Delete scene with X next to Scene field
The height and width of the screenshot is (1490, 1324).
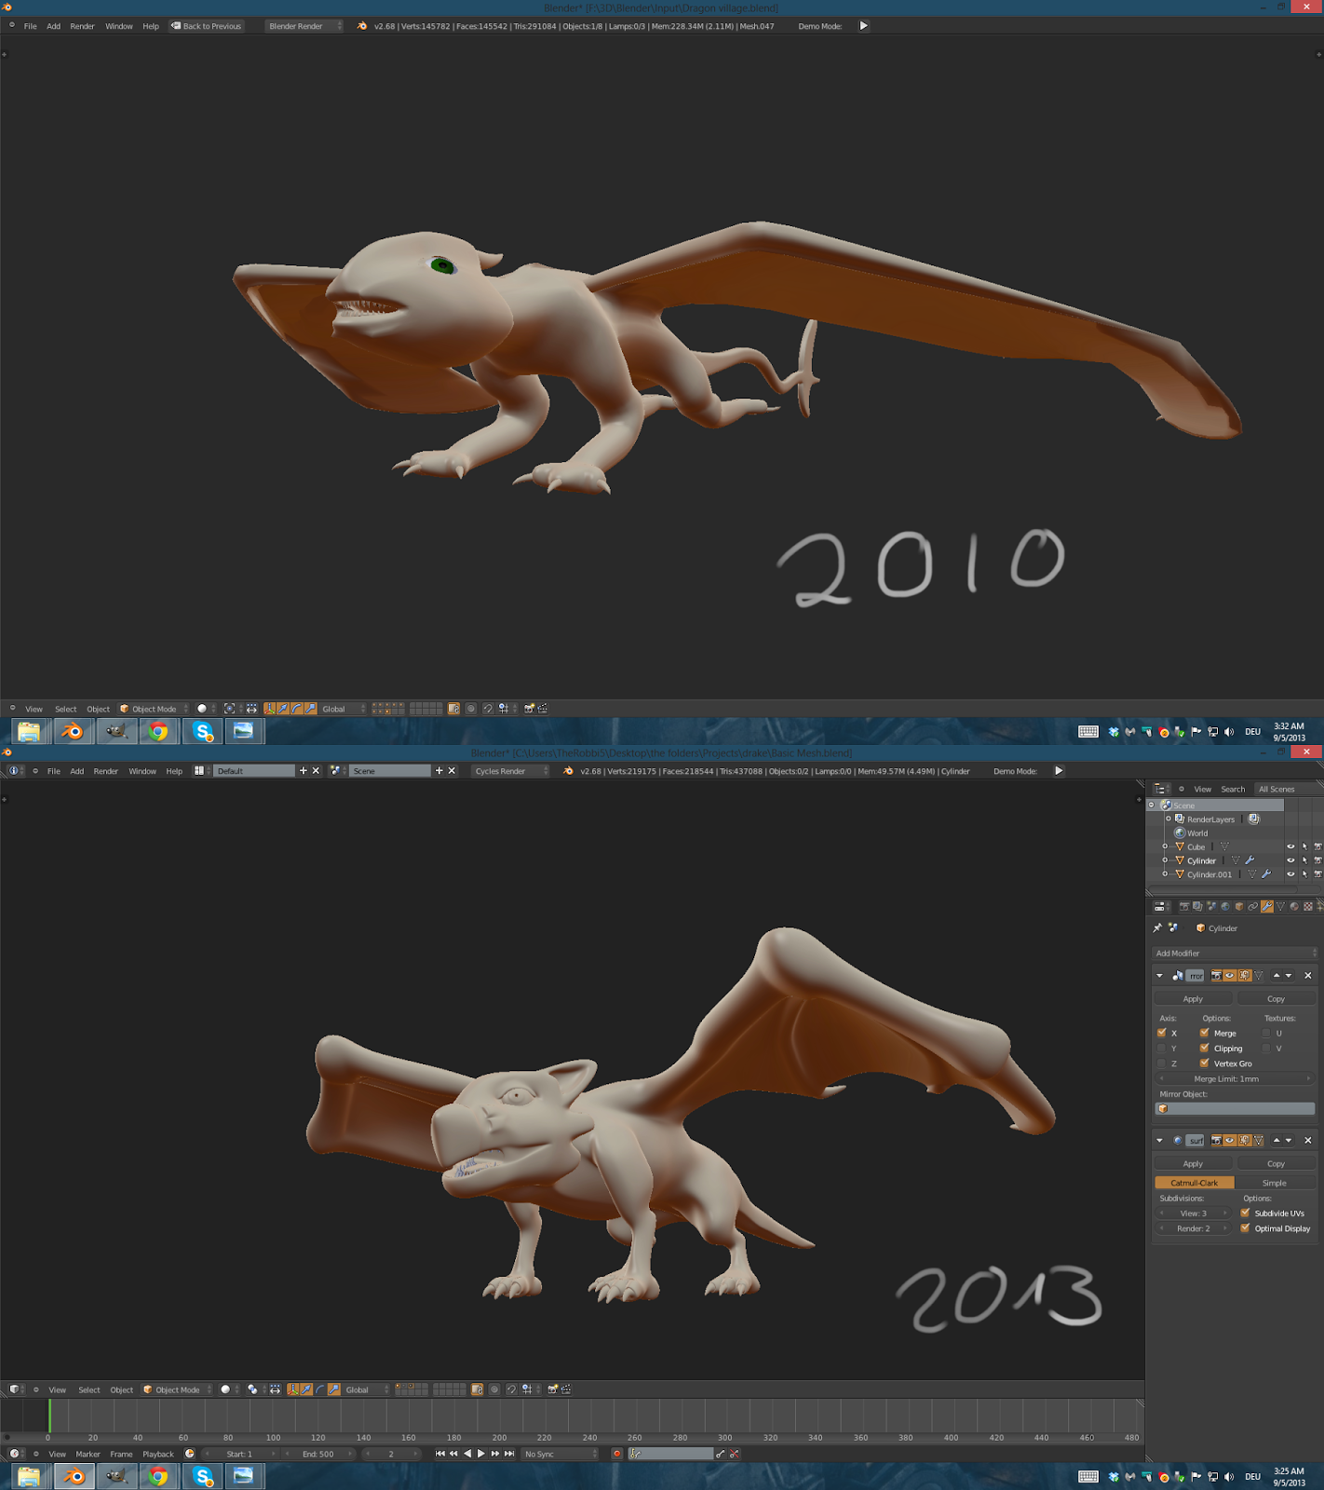coord(452,771)
